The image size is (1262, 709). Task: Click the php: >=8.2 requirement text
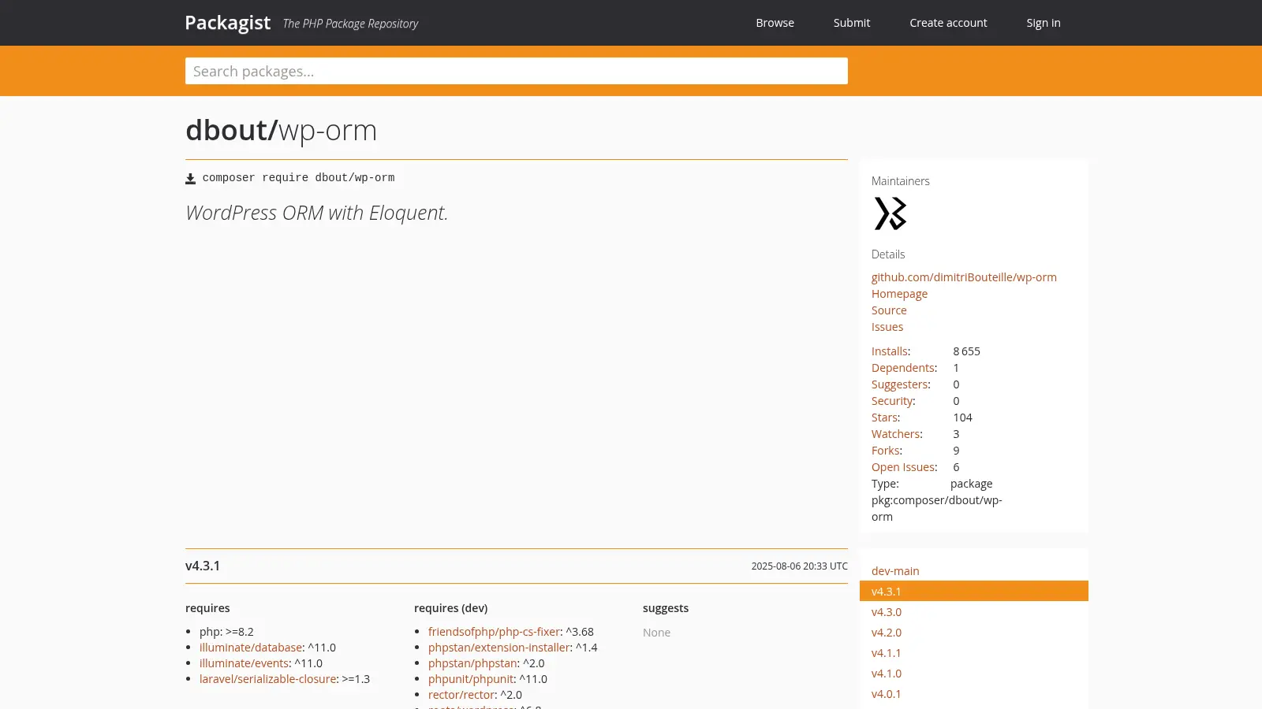[x=226, y=632]
